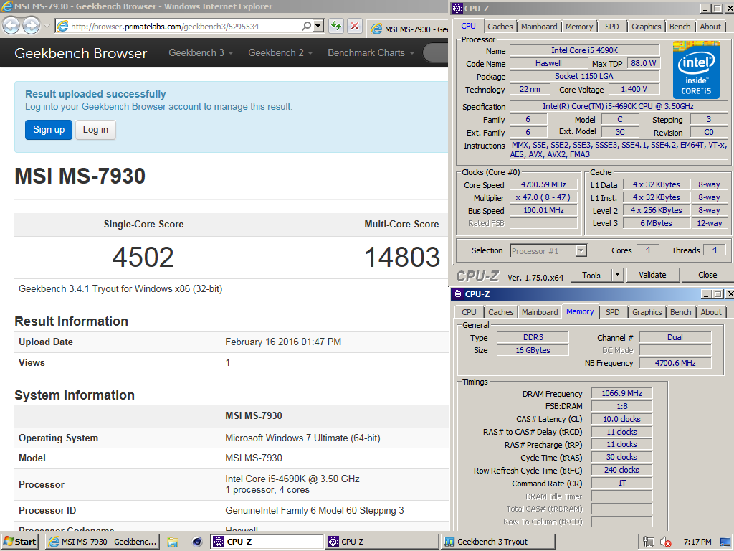734x551 pixels.
Task: Switch to CPU tab in lower CPU-Z window
Action: [469, 312]
